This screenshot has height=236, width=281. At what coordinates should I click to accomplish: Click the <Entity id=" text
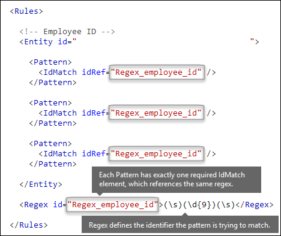tap(48, 42)
